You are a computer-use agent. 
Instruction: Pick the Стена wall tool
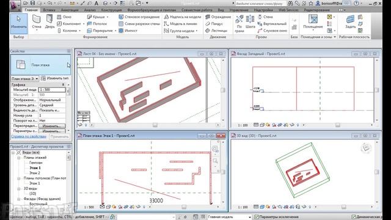click(x=37, y=22)
